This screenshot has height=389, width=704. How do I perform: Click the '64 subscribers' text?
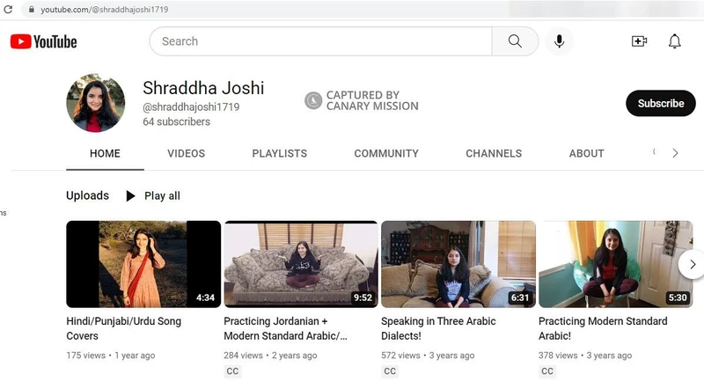[x=177, y=121]
